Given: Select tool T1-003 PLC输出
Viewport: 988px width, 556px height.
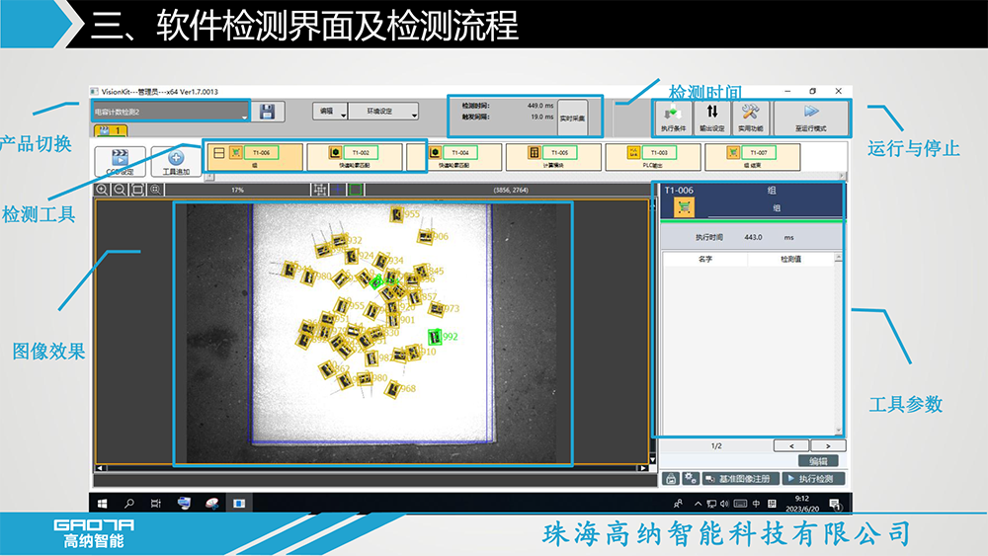Looking at the screenshot, I should [x=653, y=157].
